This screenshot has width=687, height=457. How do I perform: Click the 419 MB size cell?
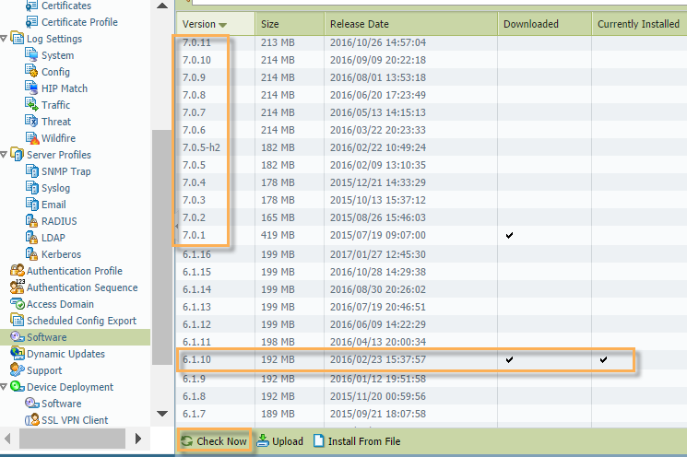(278, 235)
